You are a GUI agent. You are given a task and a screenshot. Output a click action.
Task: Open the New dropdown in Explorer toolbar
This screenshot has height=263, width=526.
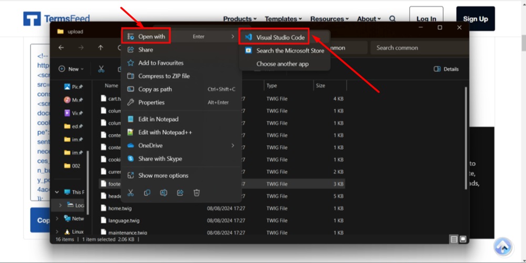pos(71,69)
